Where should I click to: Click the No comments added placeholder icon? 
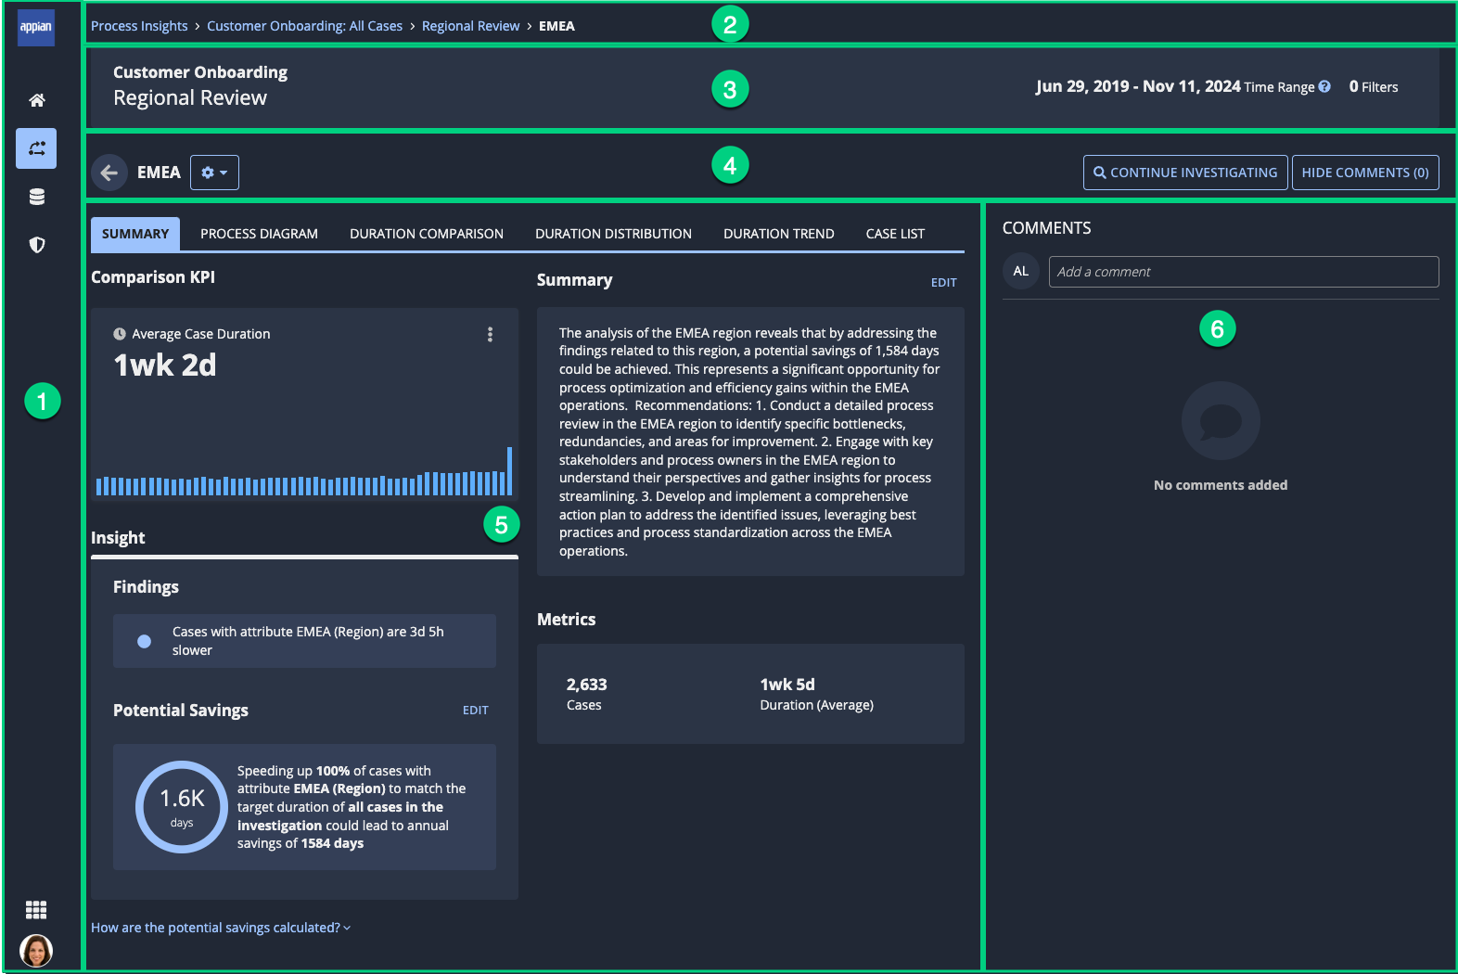coord(1221,421)
